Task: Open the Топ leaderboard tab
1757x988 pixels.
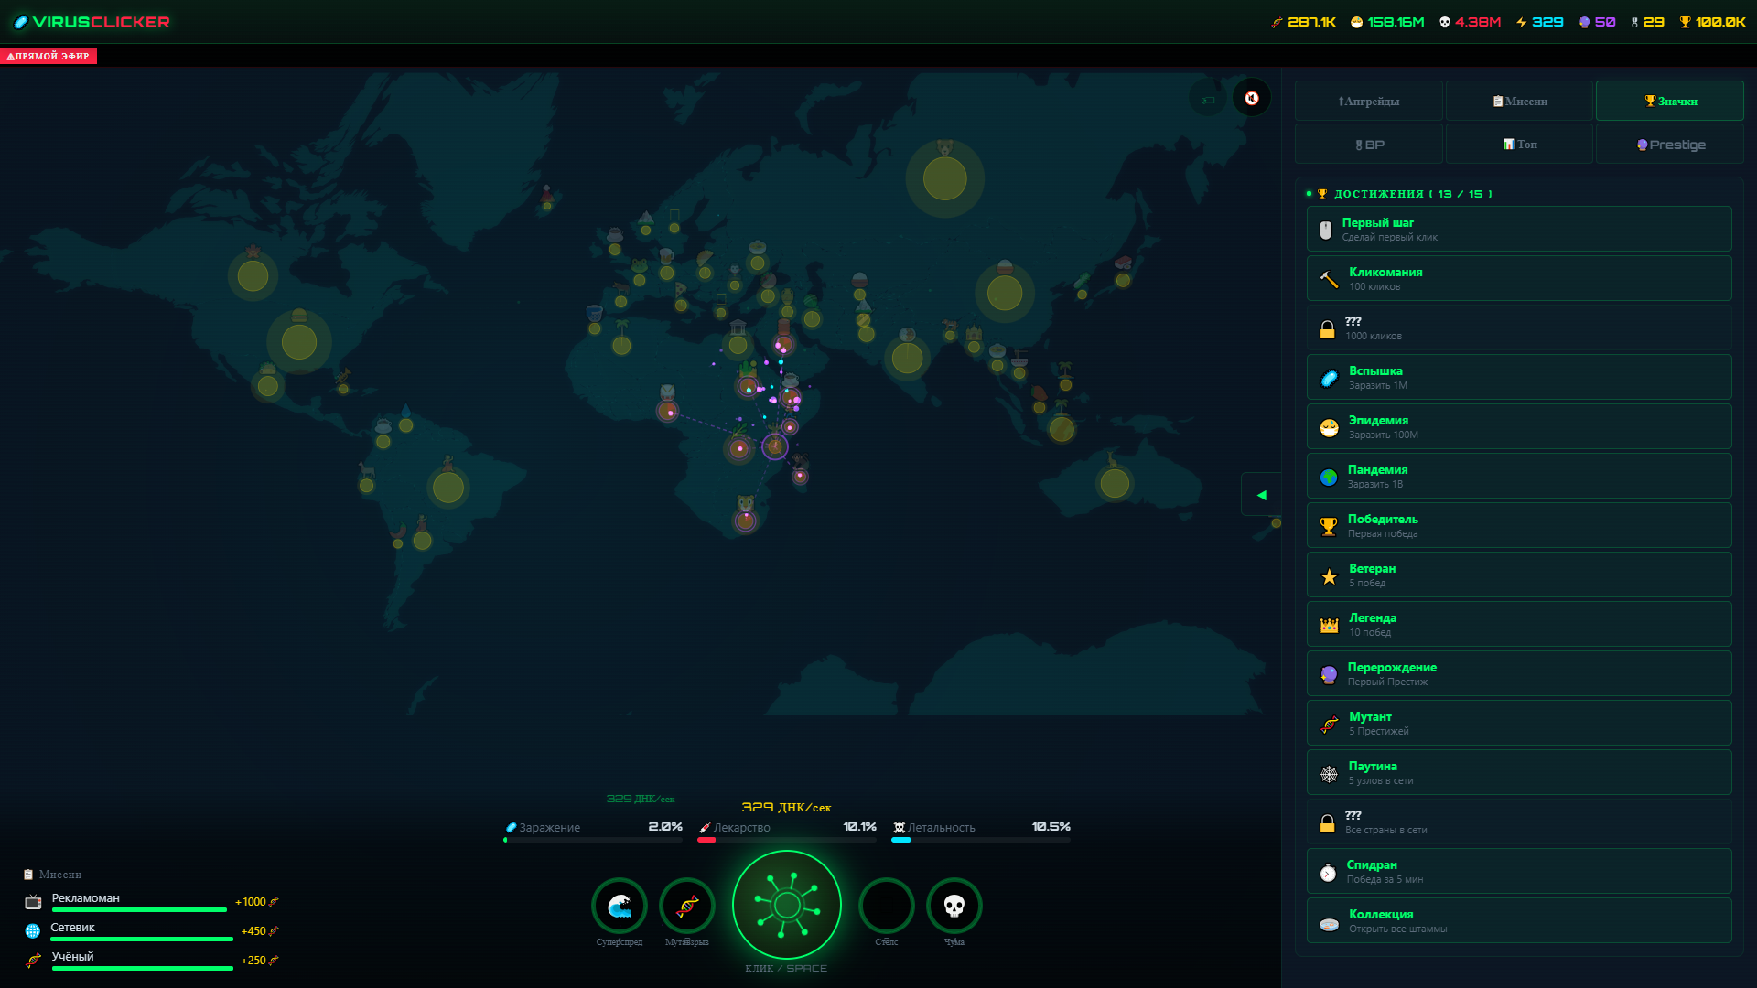Action: pos(1518,144)
